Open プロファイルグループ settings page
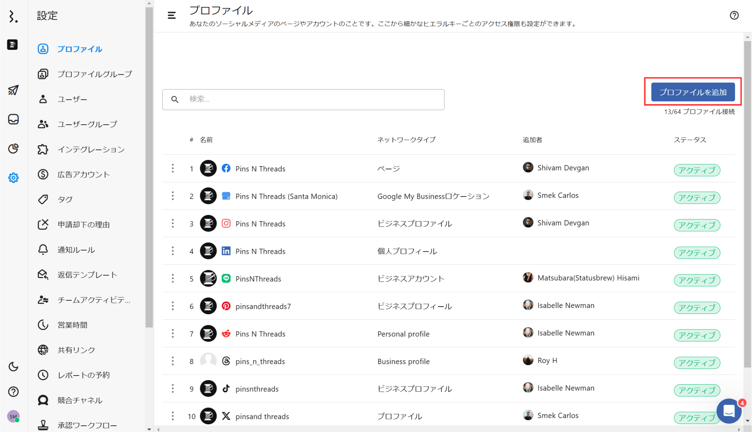Image resolution: width=752 pixels, height=432 pixels. (94, 74)
